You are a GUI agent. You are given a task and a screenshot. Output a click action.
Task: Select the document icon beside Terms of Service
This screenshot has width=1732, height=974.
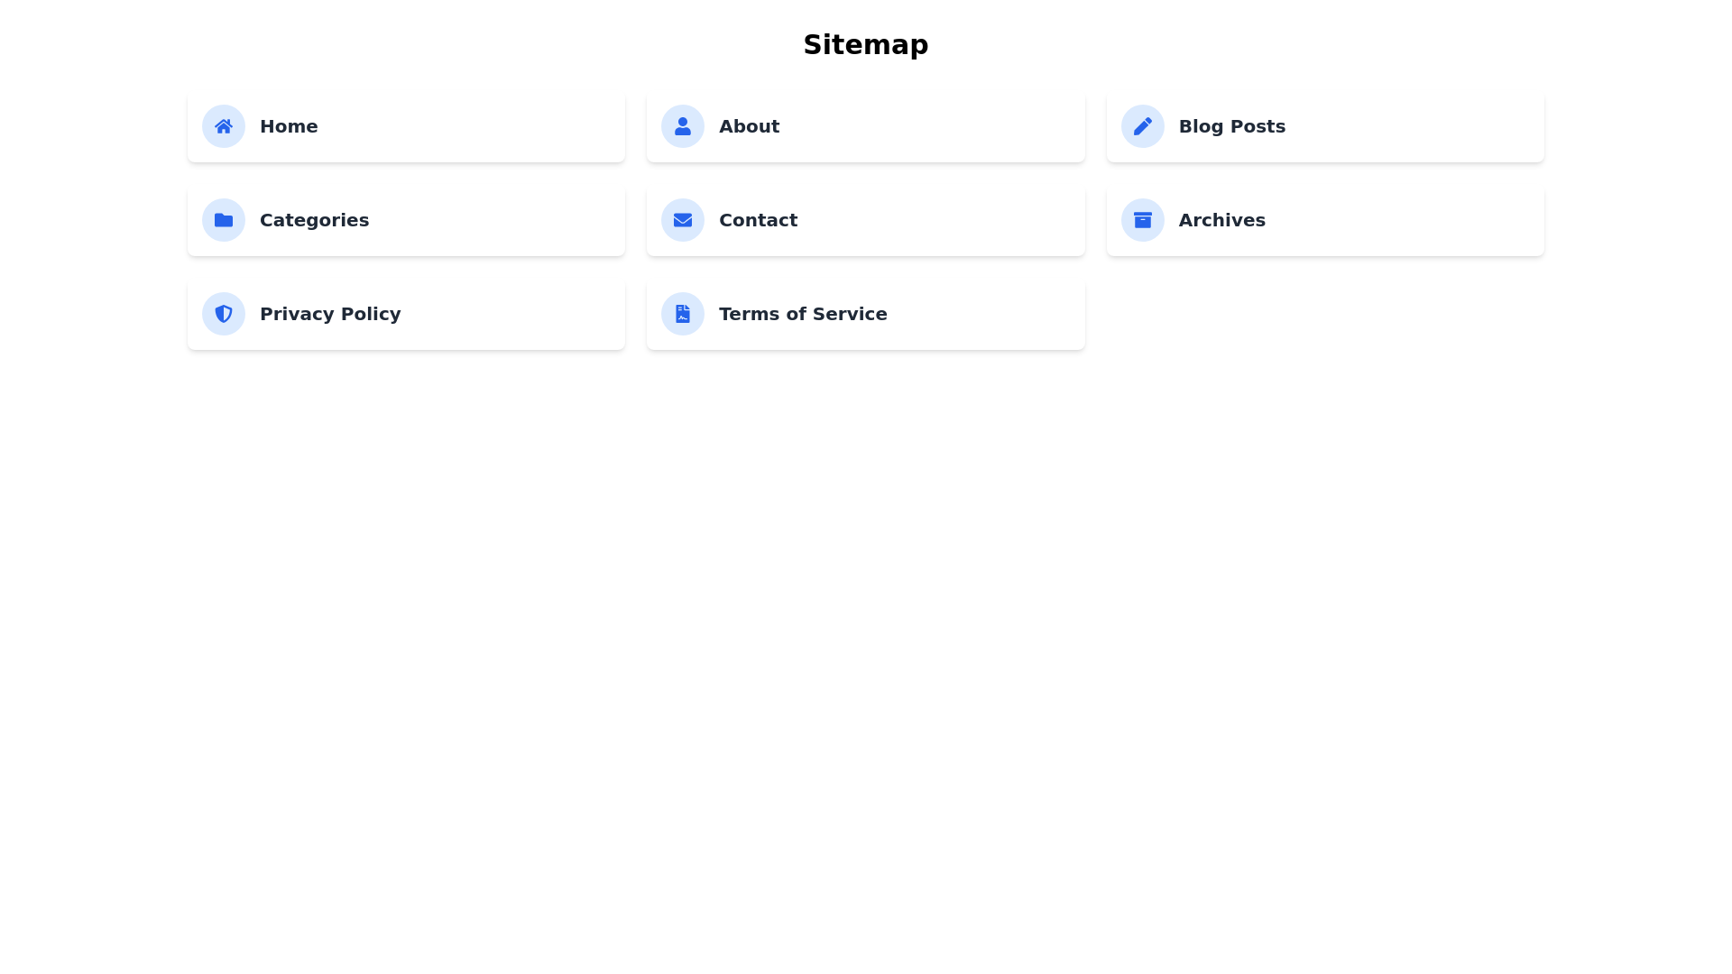pyautogui.click(x=682, y=314)
